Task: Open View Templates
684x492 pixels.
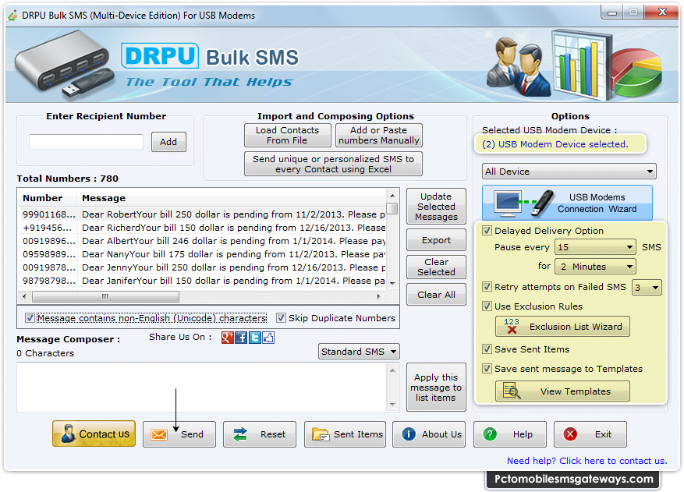Action: [562, 391]
